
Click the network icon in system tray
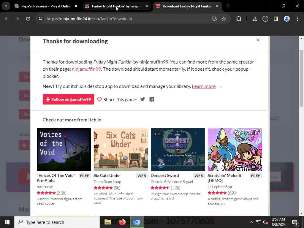tap(259, 222)
